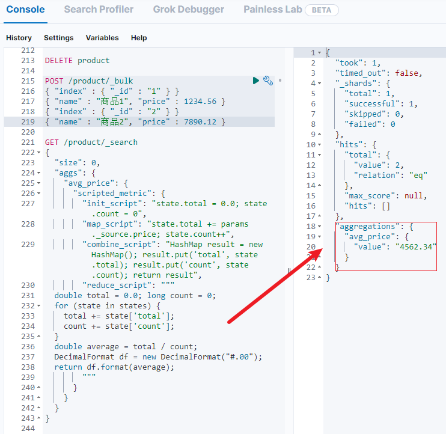This screenshot has height=434, width=446.
Task: Click the price value 1234.56
Action: [200, 102]
